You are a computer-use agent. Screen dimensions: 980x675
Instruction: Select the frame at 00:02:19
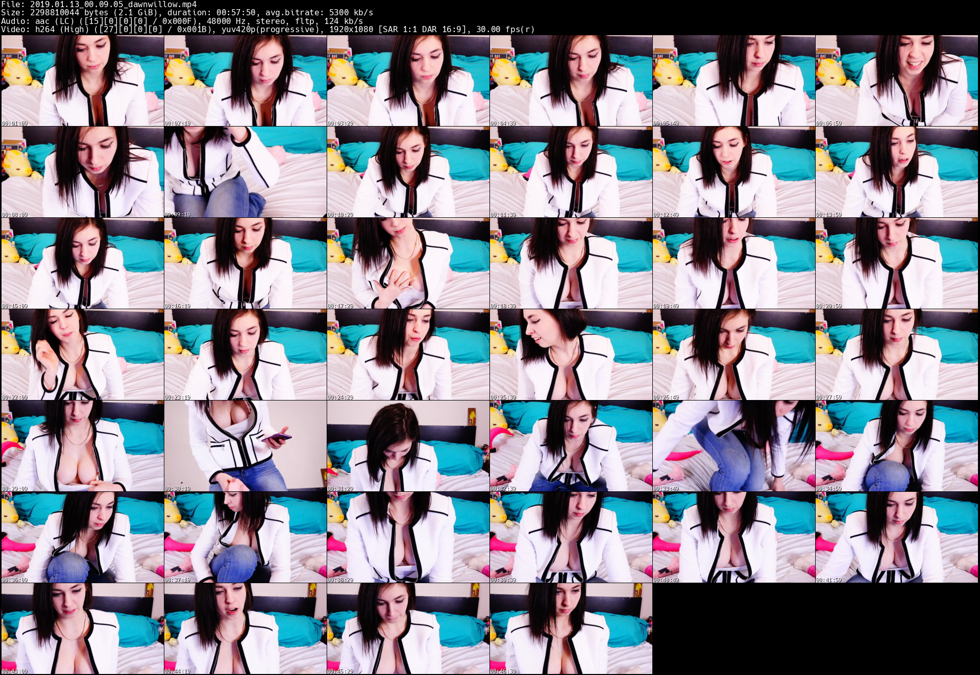click(245, 81)
